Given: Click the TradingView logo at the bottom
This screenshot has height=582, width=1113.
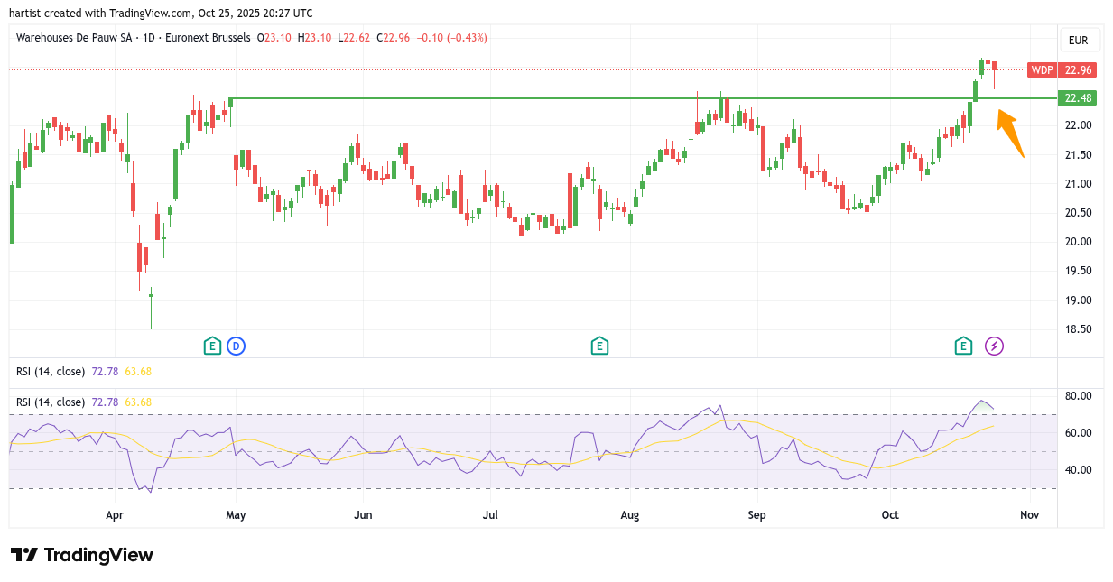Looking at the screenshot, I should click(x=82, y=555).
